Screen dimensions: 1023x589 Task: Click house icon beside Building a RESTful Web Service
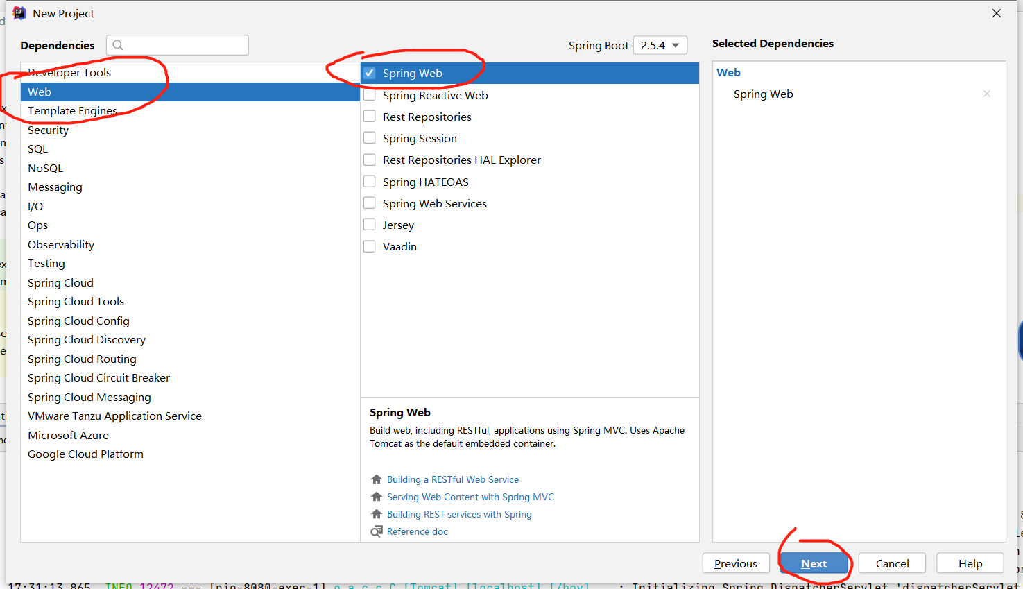coord(377,479)
